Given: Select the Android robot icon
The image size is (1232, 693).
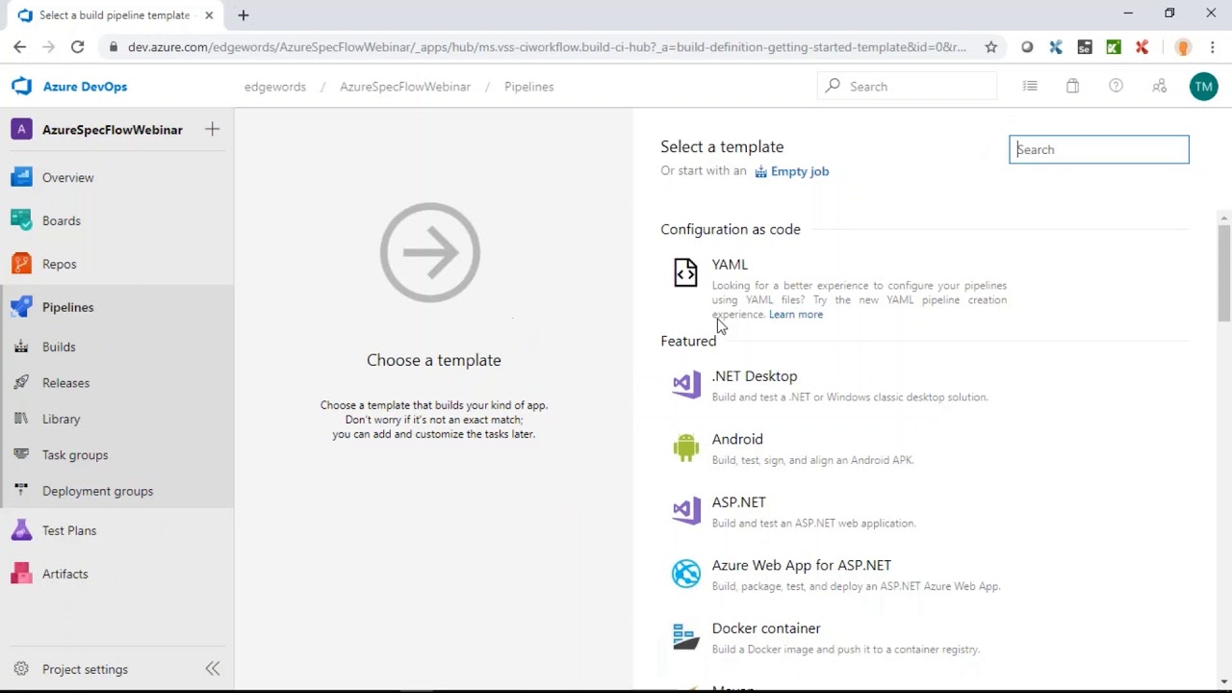Looking at the screenshot, I should click(x=686, y=448).
